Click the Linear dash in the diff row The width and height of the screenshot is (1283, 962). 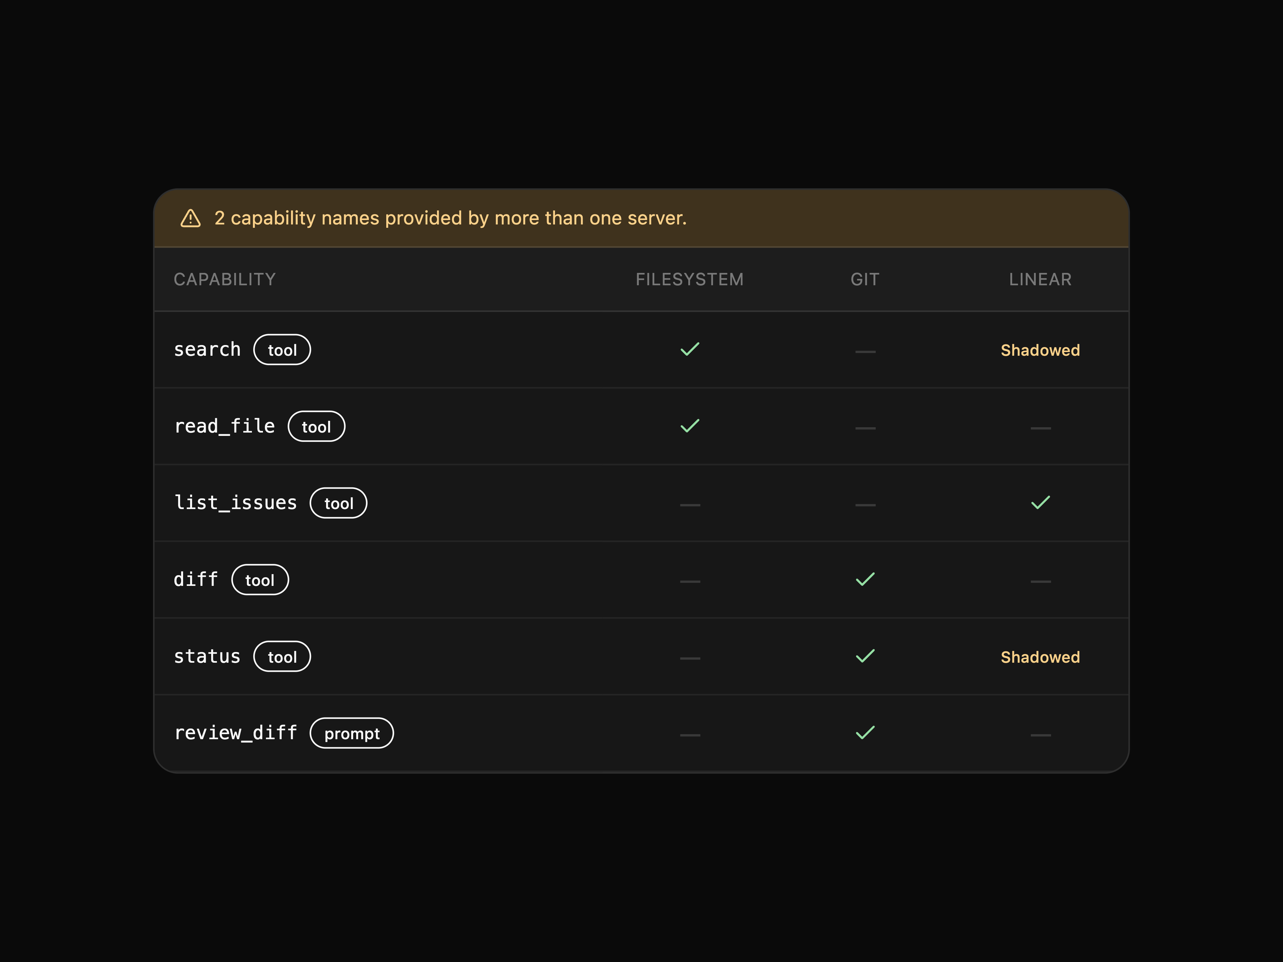[1040, 582]
